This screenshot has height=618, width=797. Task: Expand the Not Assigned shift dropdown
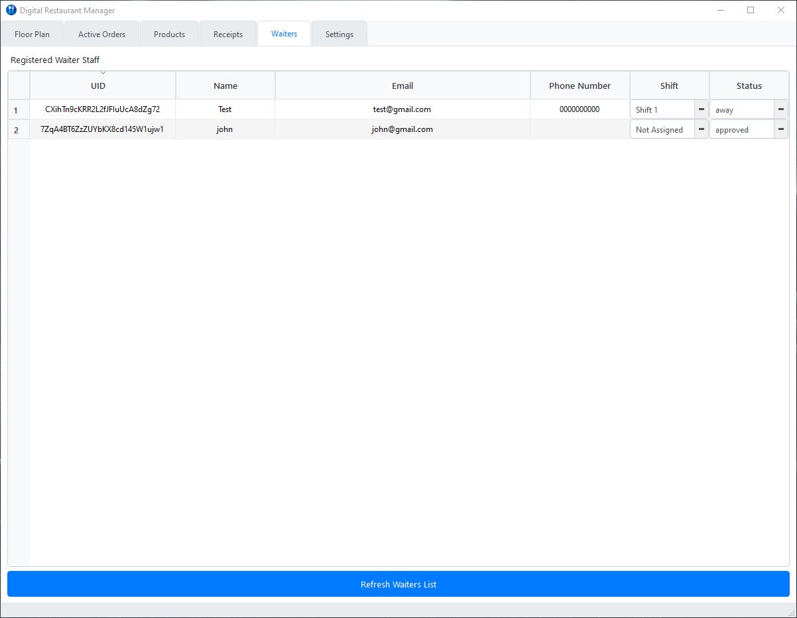[701, 129]
